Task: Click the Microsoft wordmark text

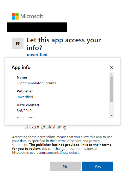Action: (32, 16)
